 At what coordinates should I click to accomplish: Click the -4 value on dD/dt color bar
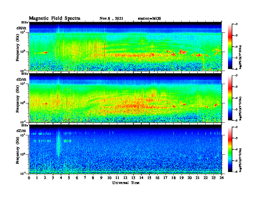pos(236,98)
